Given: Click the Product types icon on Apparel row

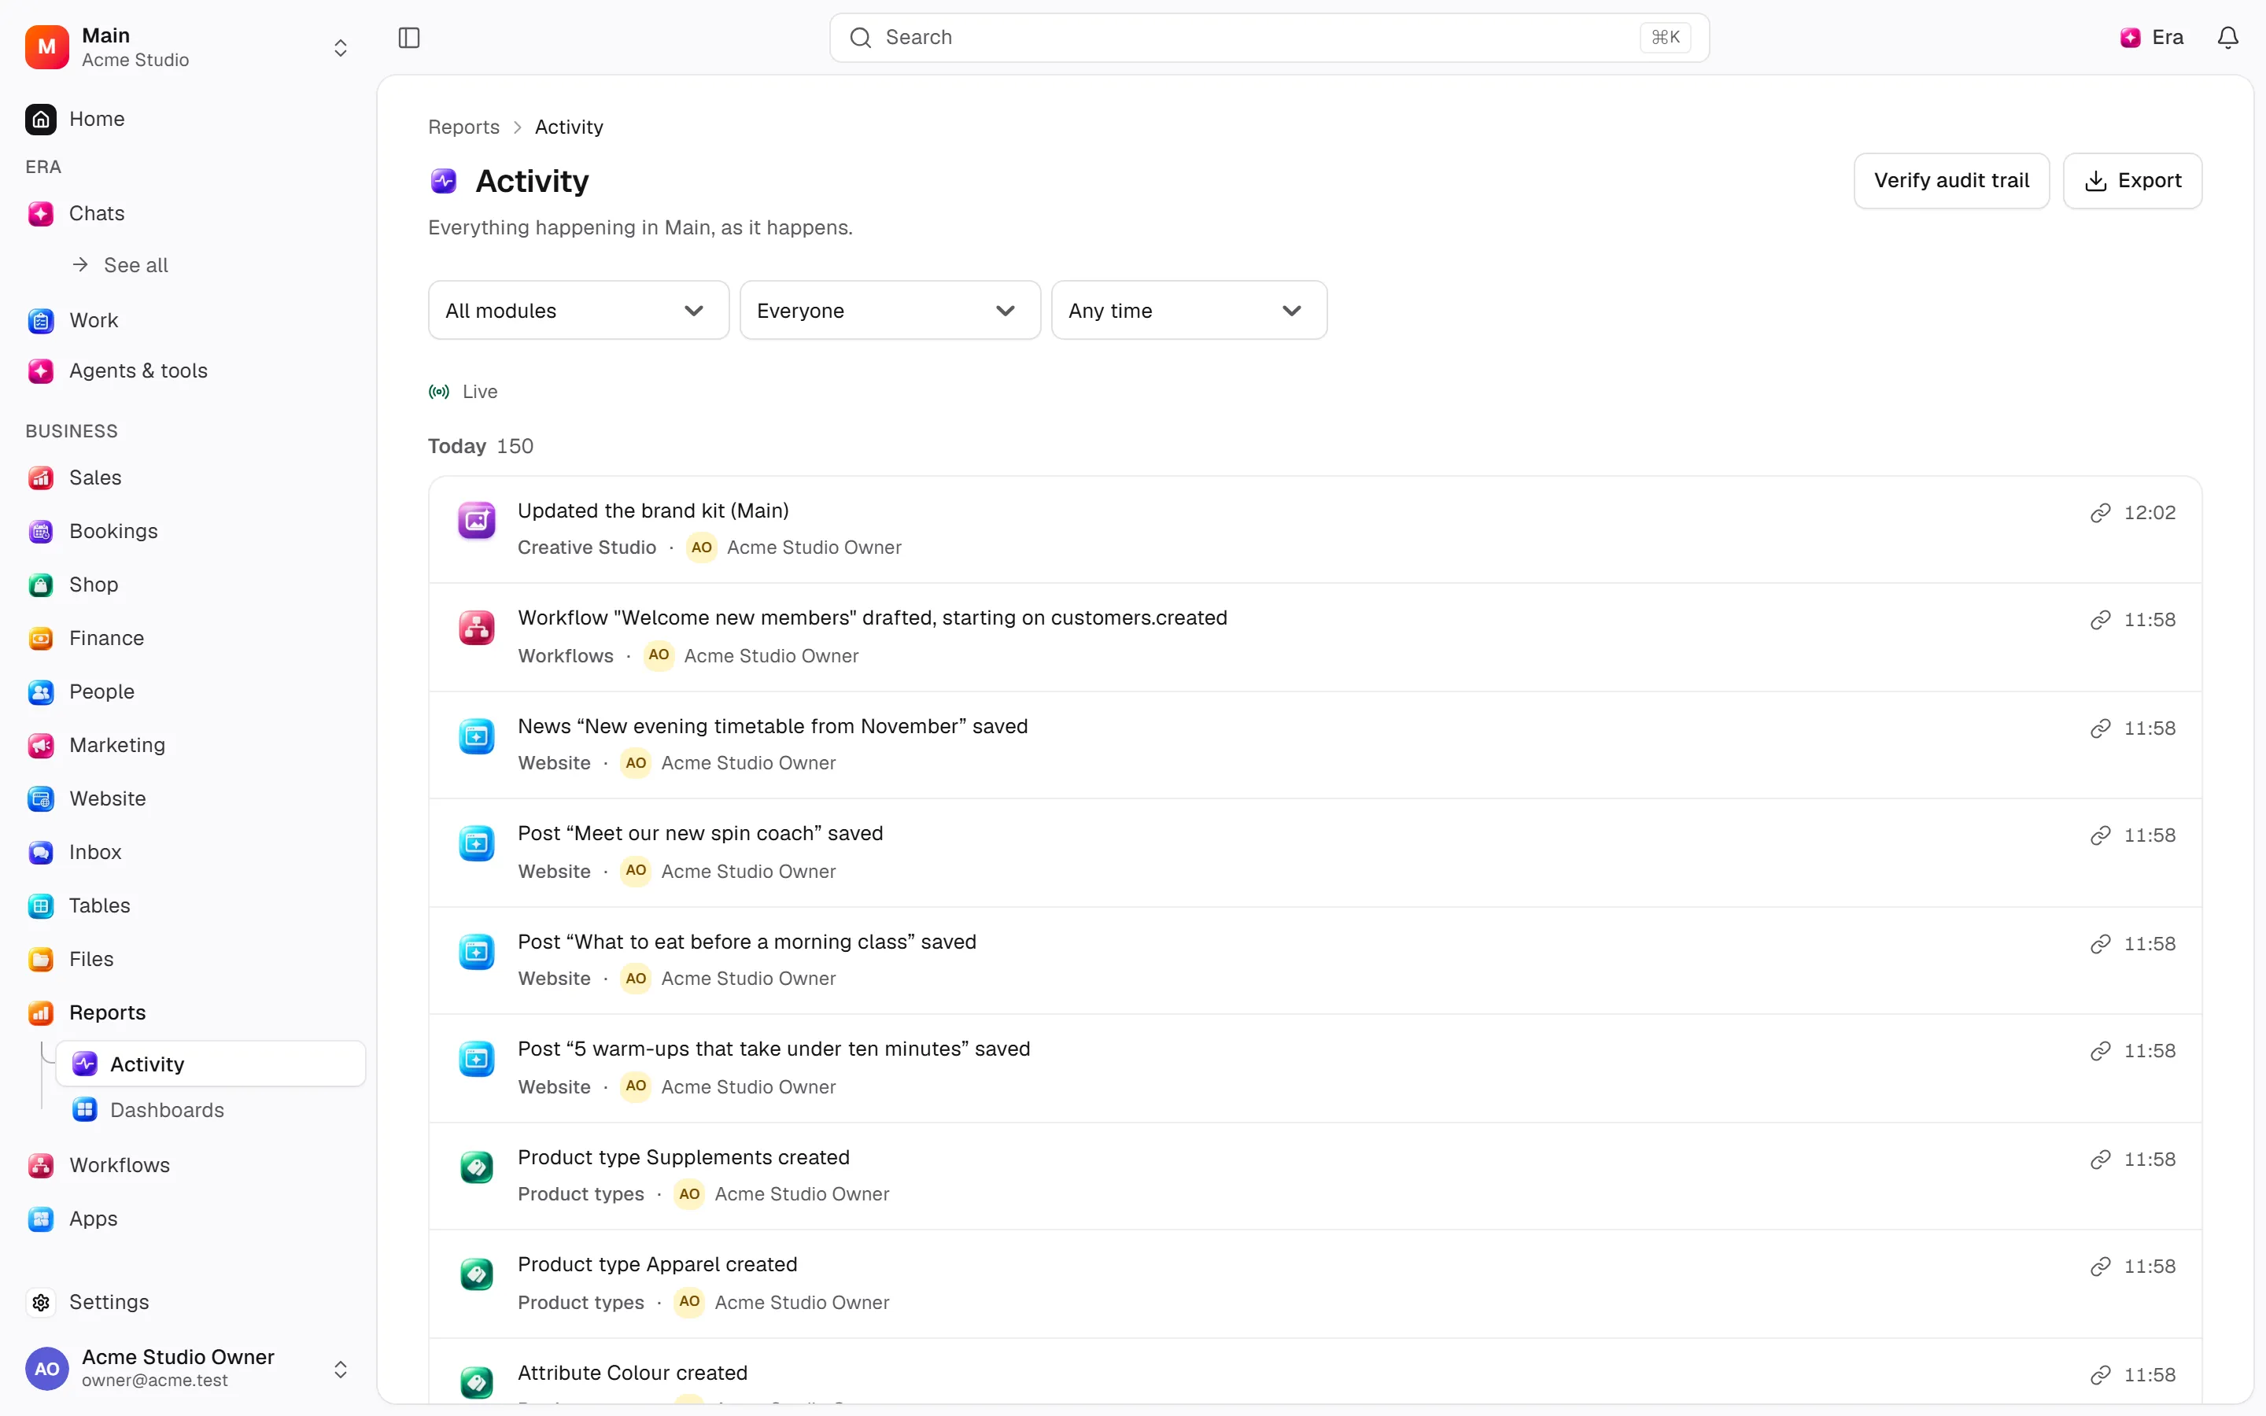Looking at the screenshot, I should tap(477, 1274).
